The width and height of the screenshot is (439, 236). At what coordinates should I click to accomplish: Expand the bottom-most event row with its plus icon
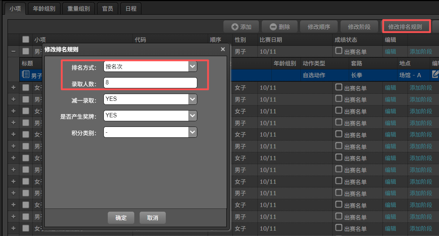[13, 228]
